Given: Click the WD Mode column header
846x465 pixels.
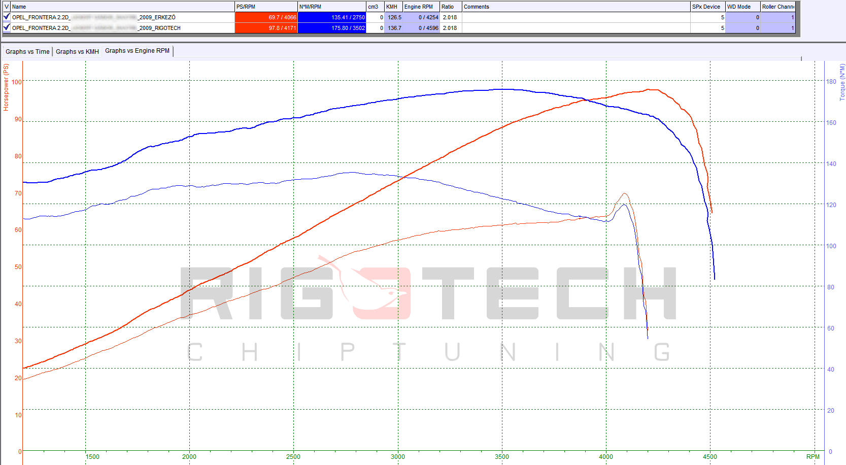Looking at the screenshot, I should (742, 7).
